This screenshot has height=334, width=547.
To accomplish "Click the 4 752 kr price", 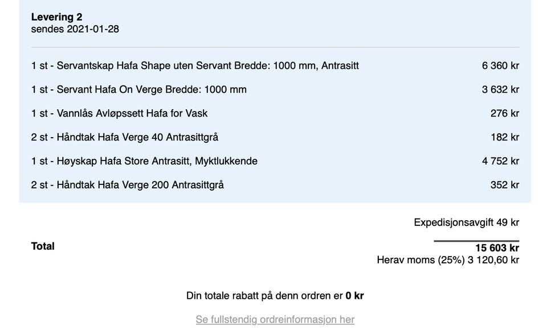I will click(x=500, y=161).
